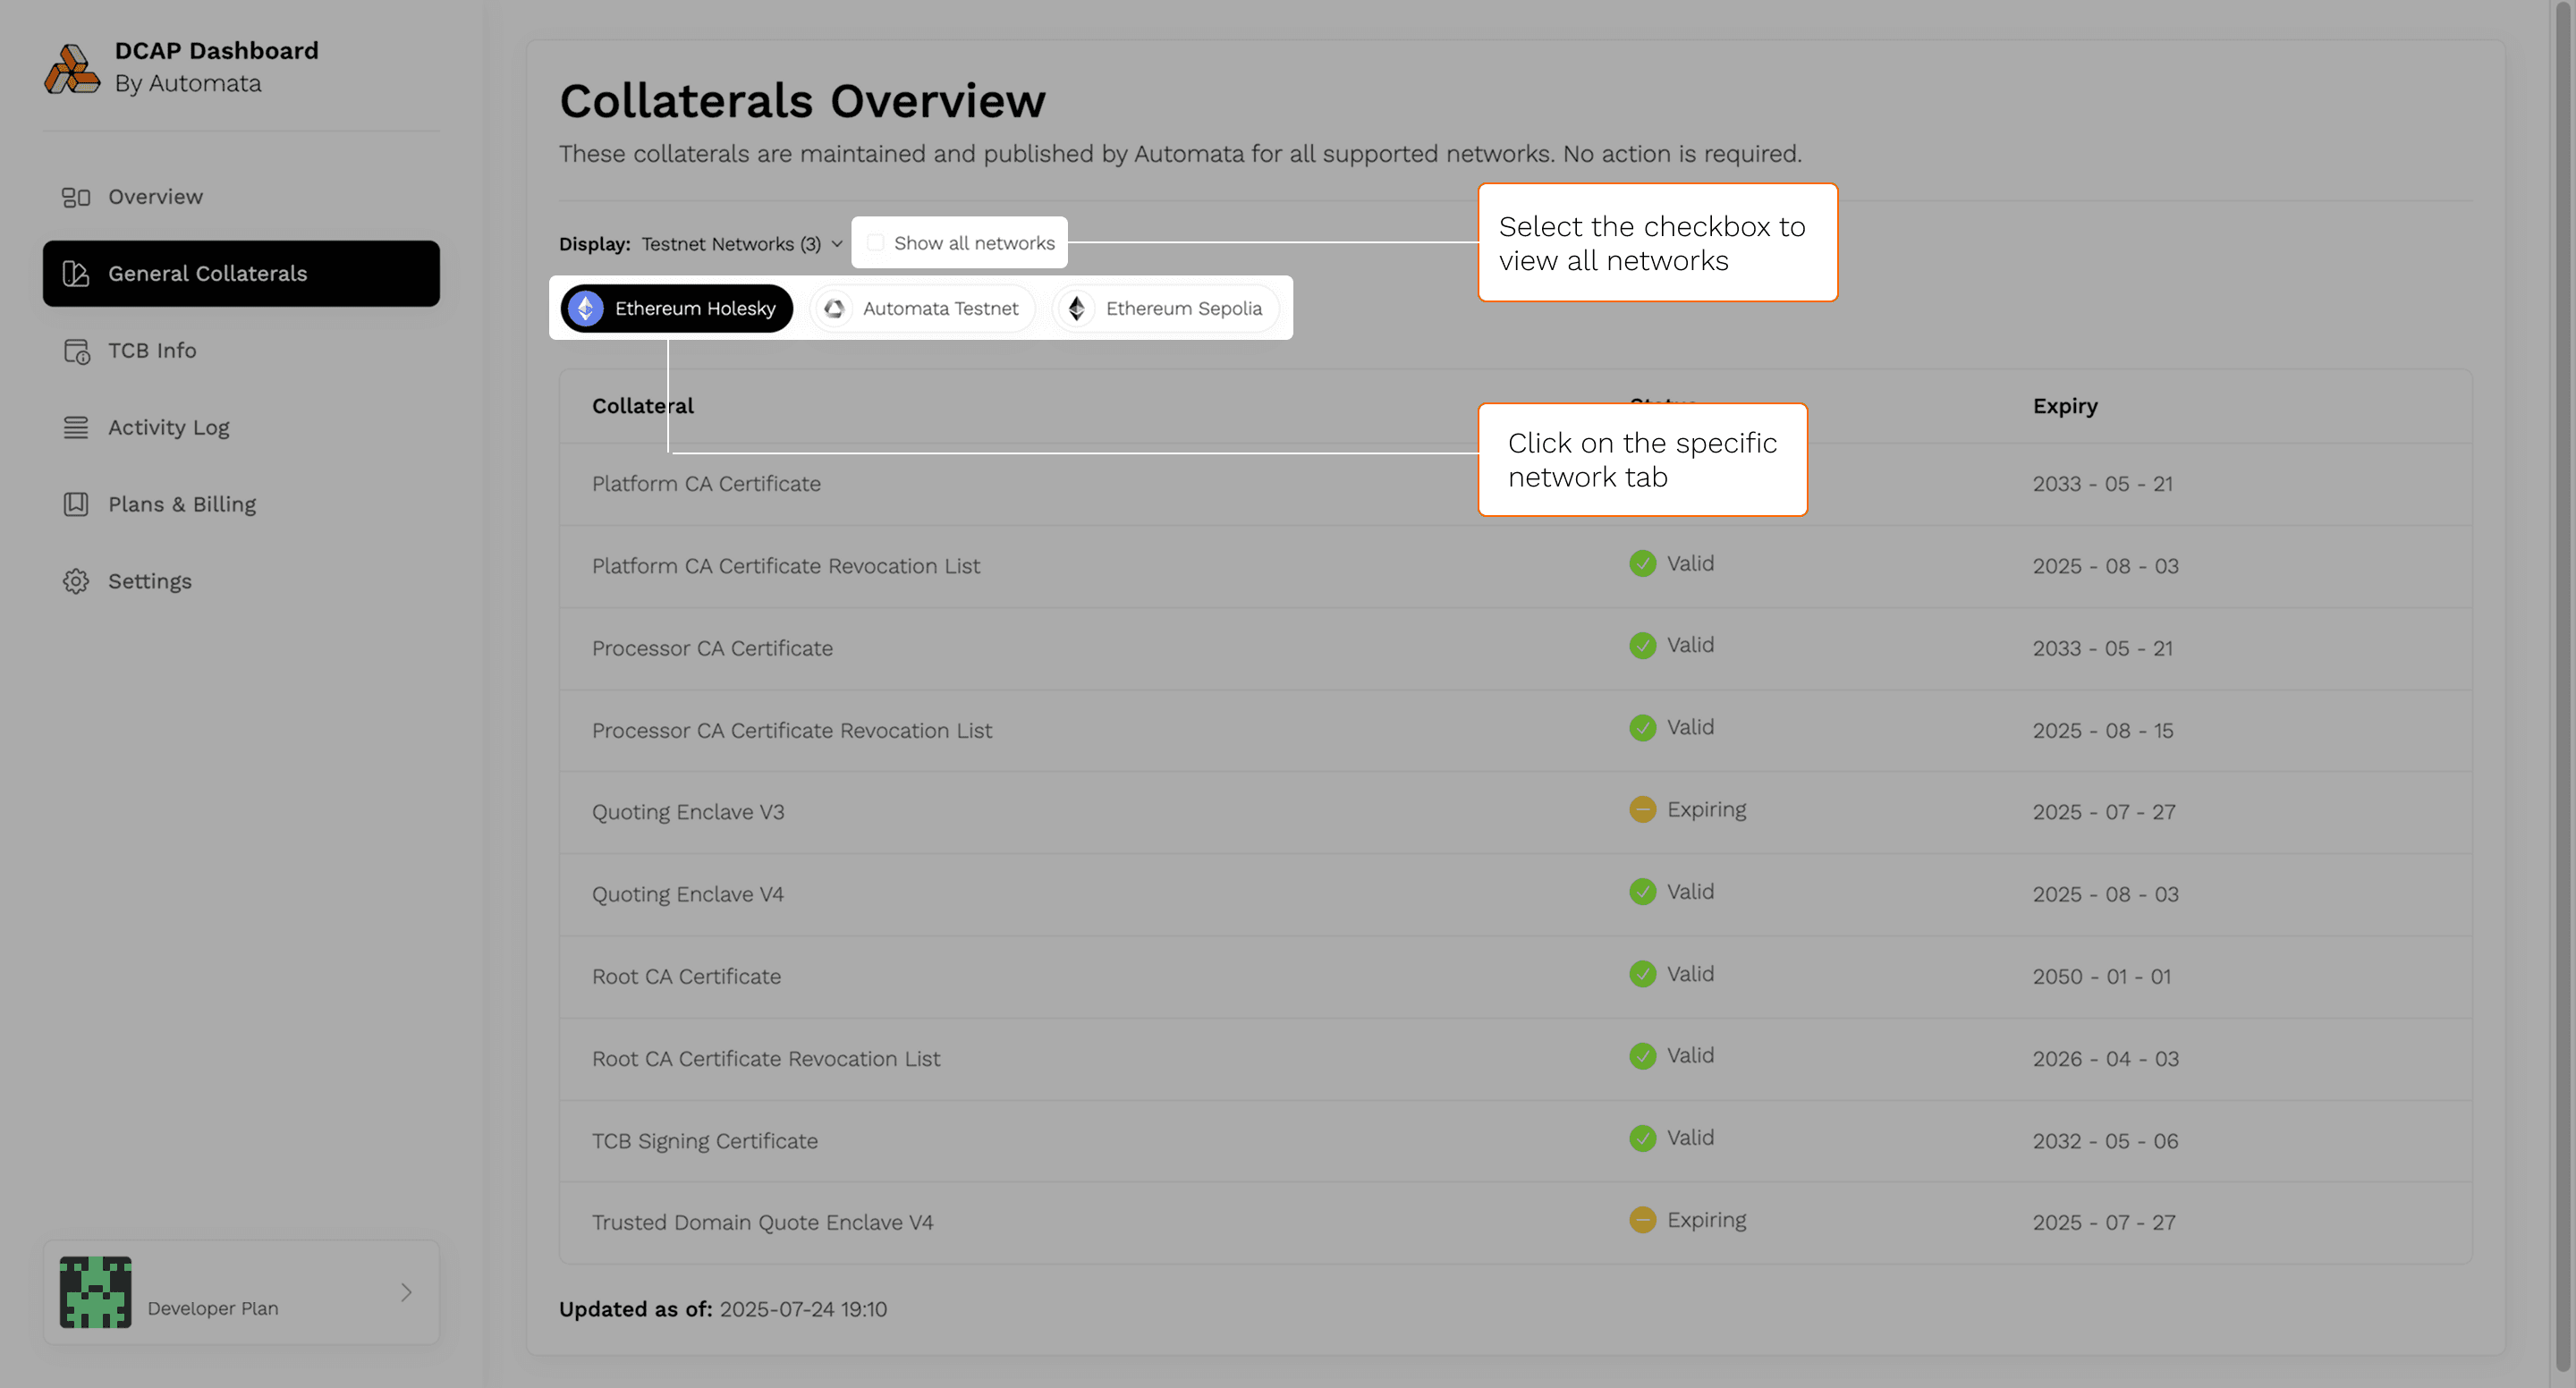Enable the Show all networks checkbox
2576x1388 pixels.
(x=875, y=242)
